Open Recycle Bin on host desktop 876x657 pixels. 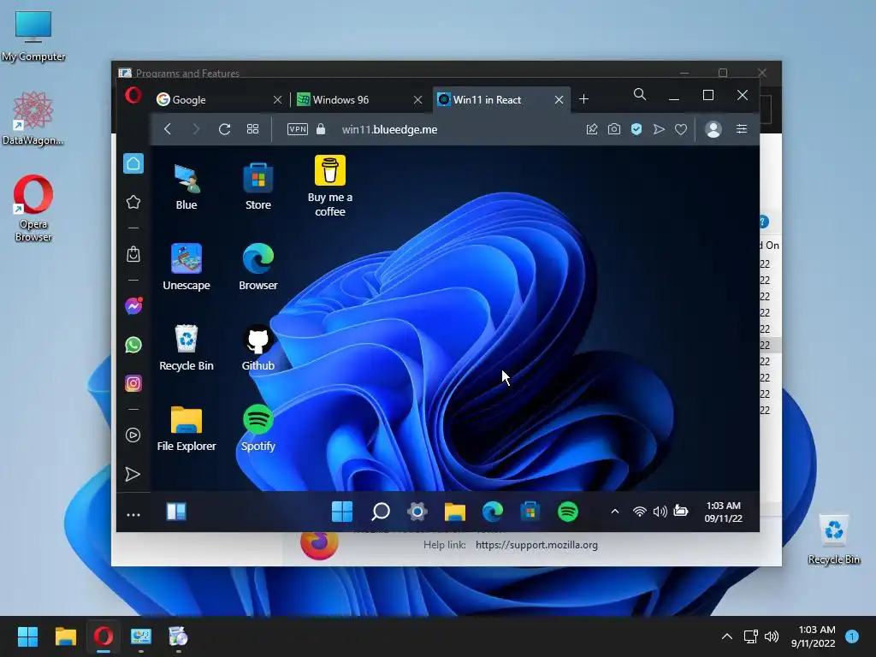[833, 539]
